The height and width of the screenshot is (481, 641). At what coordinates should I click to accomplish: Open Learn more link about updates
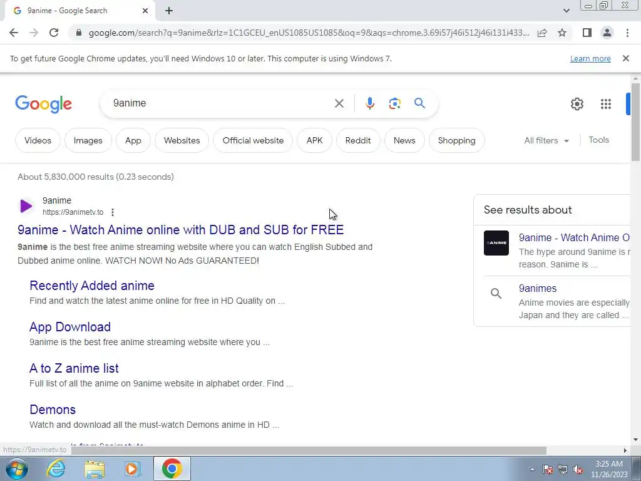click(590, 58)
